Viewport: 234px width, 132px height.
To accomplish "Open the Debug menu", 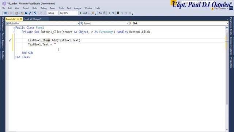I will click(x=44, y=8).
